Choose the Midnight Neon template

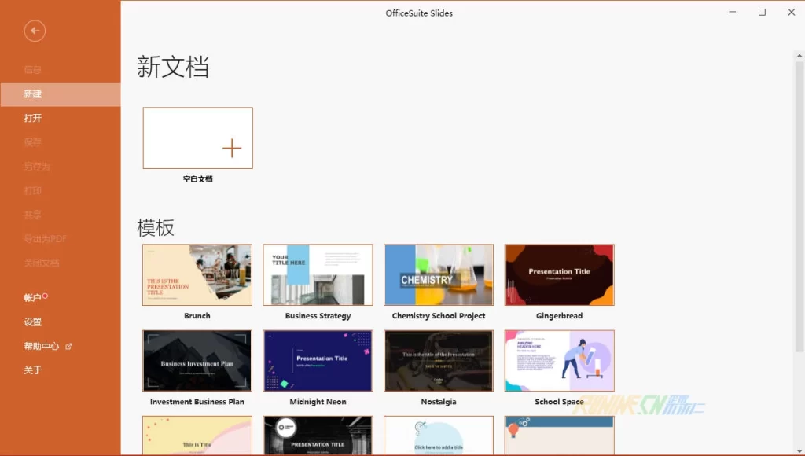pyautogui.click(x=318, y=361)
